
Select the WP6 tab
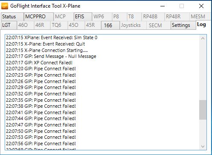click(x=102, y=17)
